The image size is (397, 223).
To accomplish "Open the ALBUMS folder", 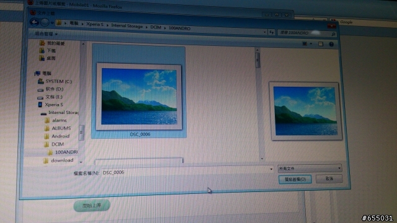I will 61,128.
